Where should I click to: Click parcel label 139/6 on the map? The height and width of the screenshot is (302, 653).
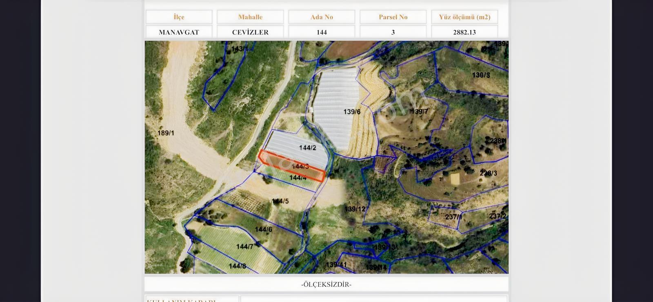coord(352,112)
